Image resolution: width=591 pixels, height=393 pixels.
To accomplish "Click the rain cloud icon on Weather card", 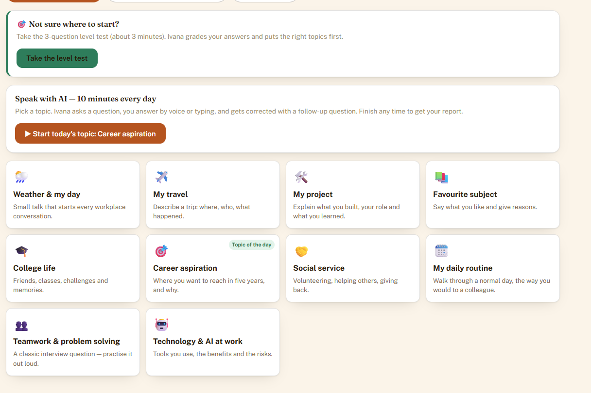I will coord(21,177).
